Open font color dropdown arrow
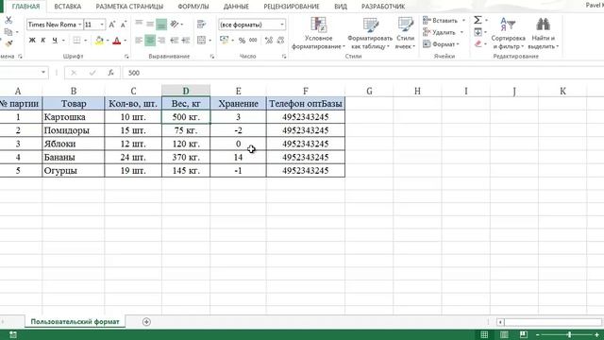604x340 pixels. [126, 41]
